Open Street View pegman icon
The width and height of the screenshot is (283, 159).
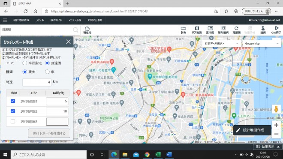276,109
